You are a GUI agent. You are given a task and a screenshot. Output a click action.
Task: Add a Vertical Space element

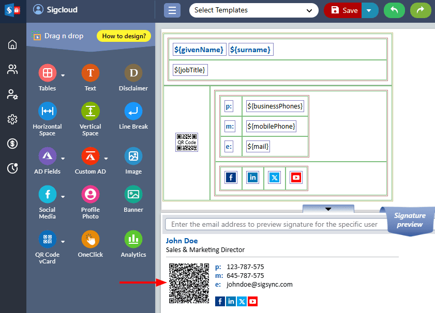[90, 111]
